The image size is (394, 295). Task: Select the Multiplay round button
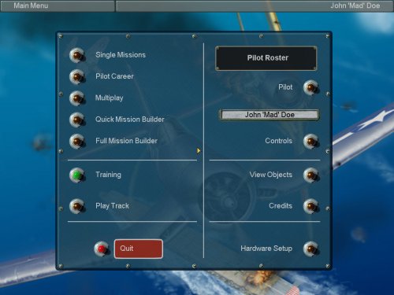coord(77,98)
